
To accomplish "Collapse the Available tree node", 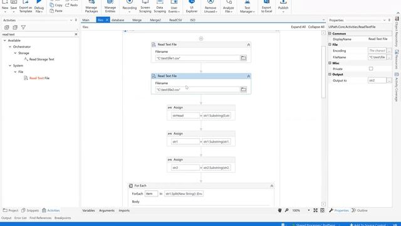I will pos(5,40).
